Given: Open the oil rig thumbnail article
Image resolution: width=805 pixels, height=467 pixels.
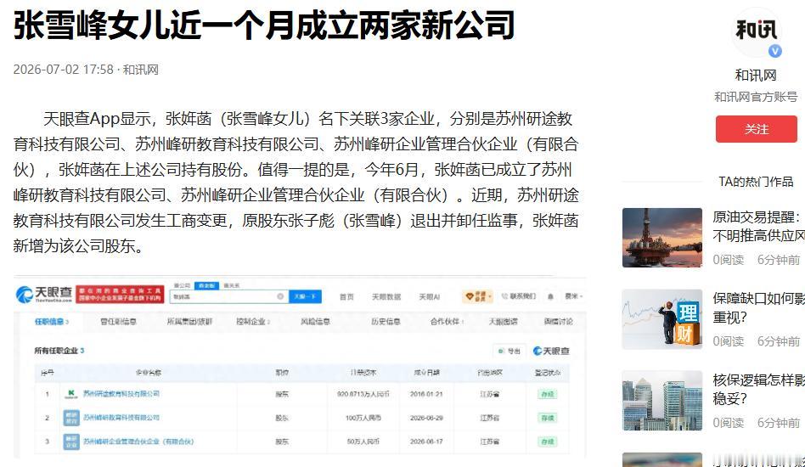Looking at the screenshot, I should click(x=662, y=238).
